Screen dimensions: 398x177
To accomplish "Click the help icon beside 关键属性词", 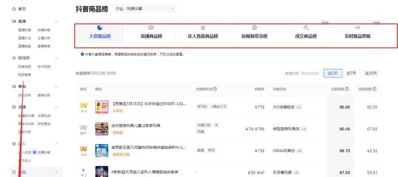I will point(215,89).
